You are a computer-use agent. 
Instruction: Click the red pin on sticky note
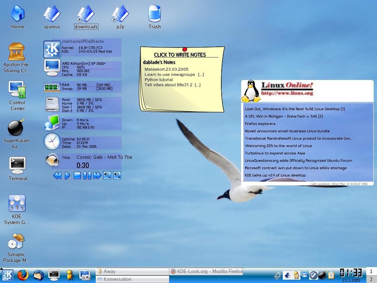point(185,49)
